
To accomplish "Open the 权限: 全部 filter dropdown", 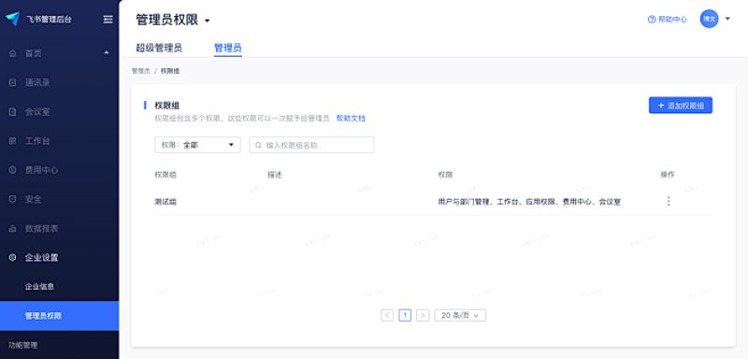I will click(x=197, y=145).
